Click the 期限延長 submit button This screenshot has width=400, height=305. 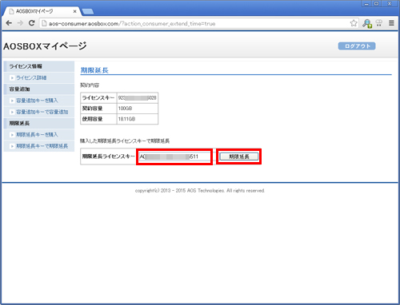[239, 156]
